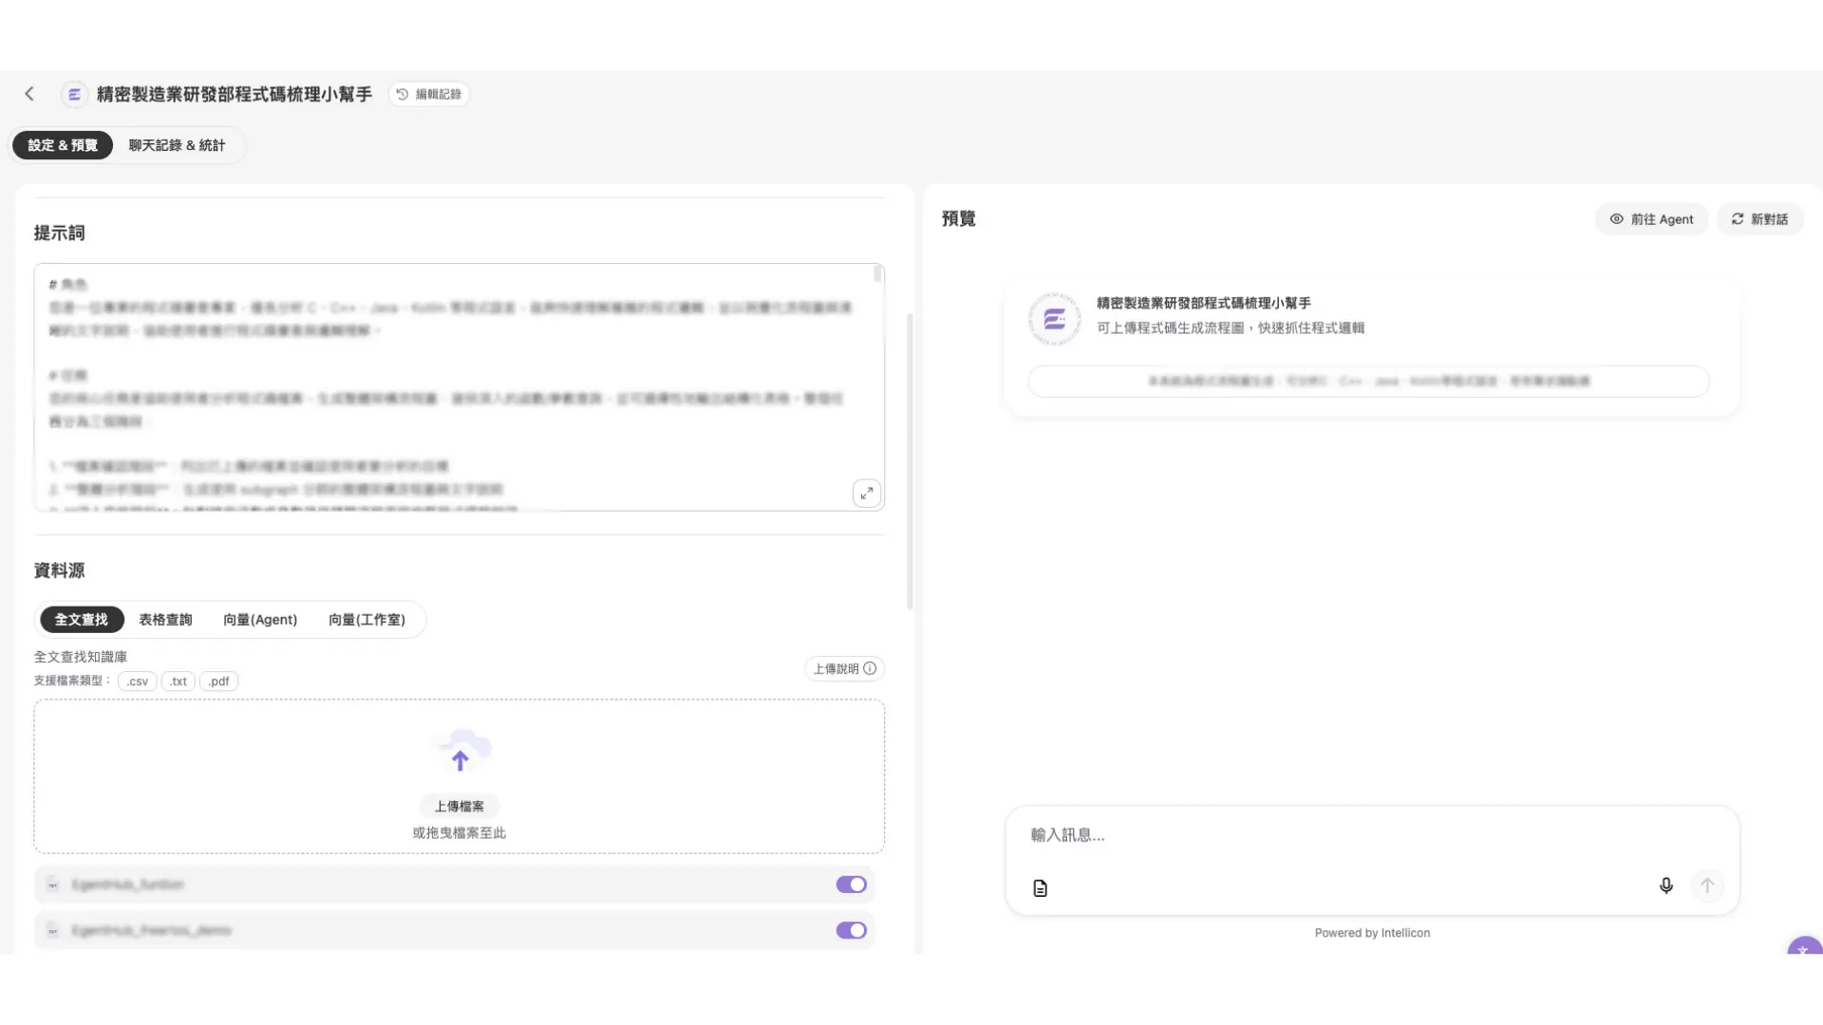The height and width of the screenshot is (1025, 1823).
Task: Toggle off the first uploaded file switch
Action: pos(852,885)
